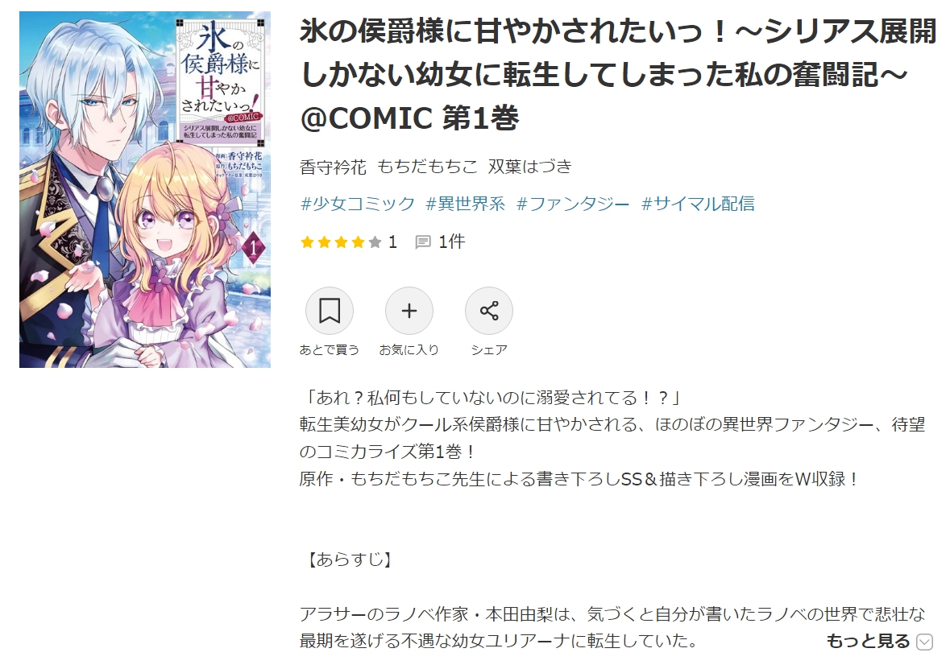Expand description with the もっと見る chevron
This screenshot has width=950, height=669.
(924, 642)
